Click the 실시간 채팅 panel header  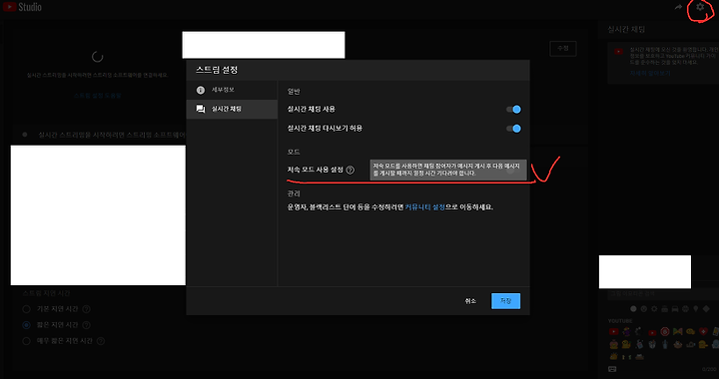(x=626, y=29)
